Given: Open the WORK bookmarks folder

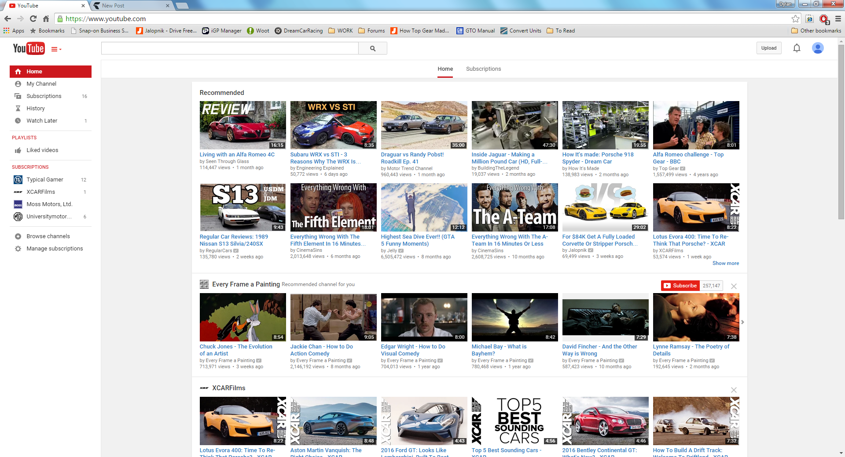Looking at the screenshot, I should coord(340,31).
